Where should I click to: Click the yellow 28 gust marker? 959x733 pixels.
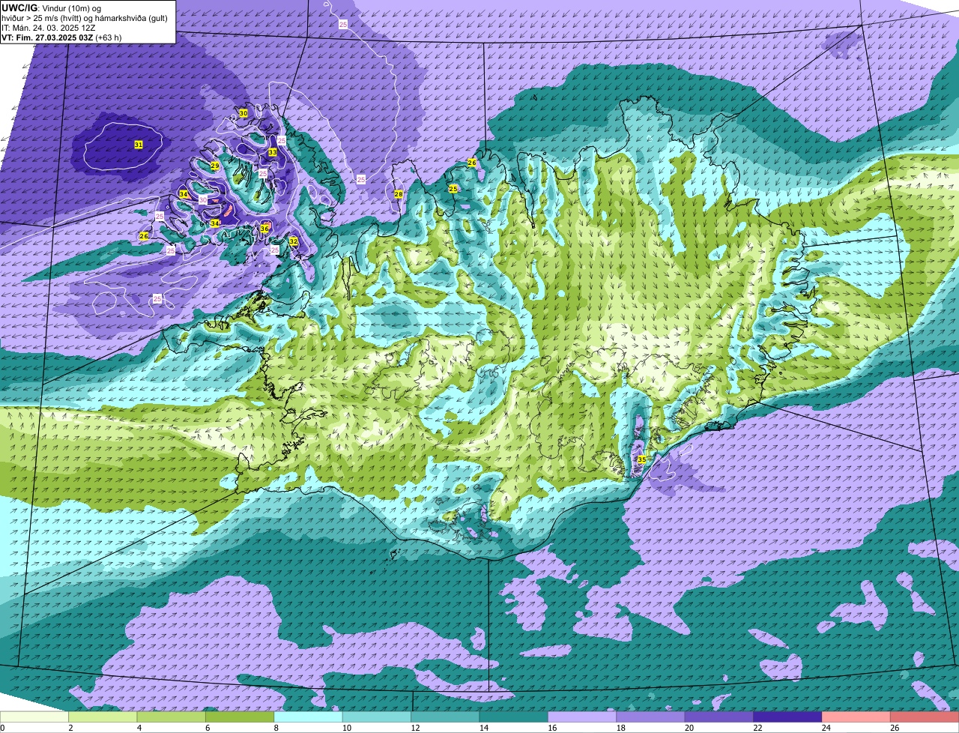[399, 194]
